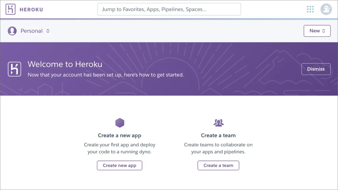Click the Personal account avatar icon
The image size is (338, 190).
pyautogui.click(x=12, y=31)
